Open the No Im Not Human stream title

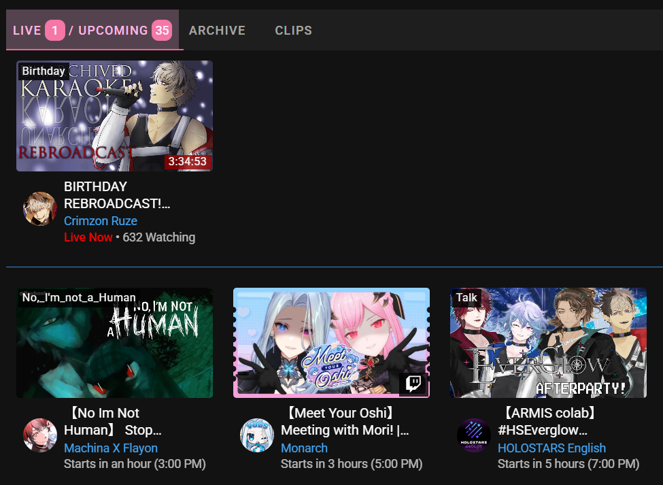(113, 422)
